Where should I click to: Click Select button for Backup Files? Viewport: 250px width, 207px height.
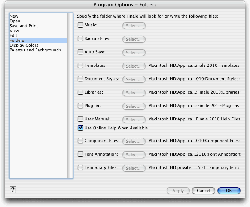(134, 39)
